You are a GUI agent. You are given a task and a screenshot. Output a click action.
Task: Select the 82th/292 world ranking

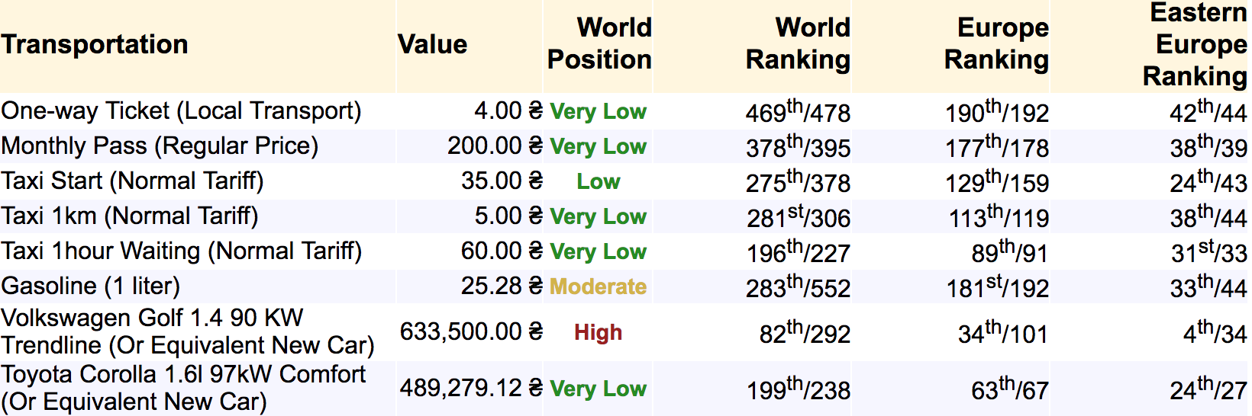click(805, 333)
